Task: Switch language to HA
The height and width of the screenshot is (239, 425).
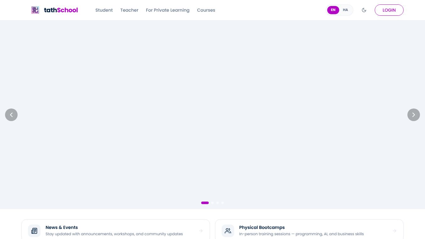Action: (x=345, y=10)
